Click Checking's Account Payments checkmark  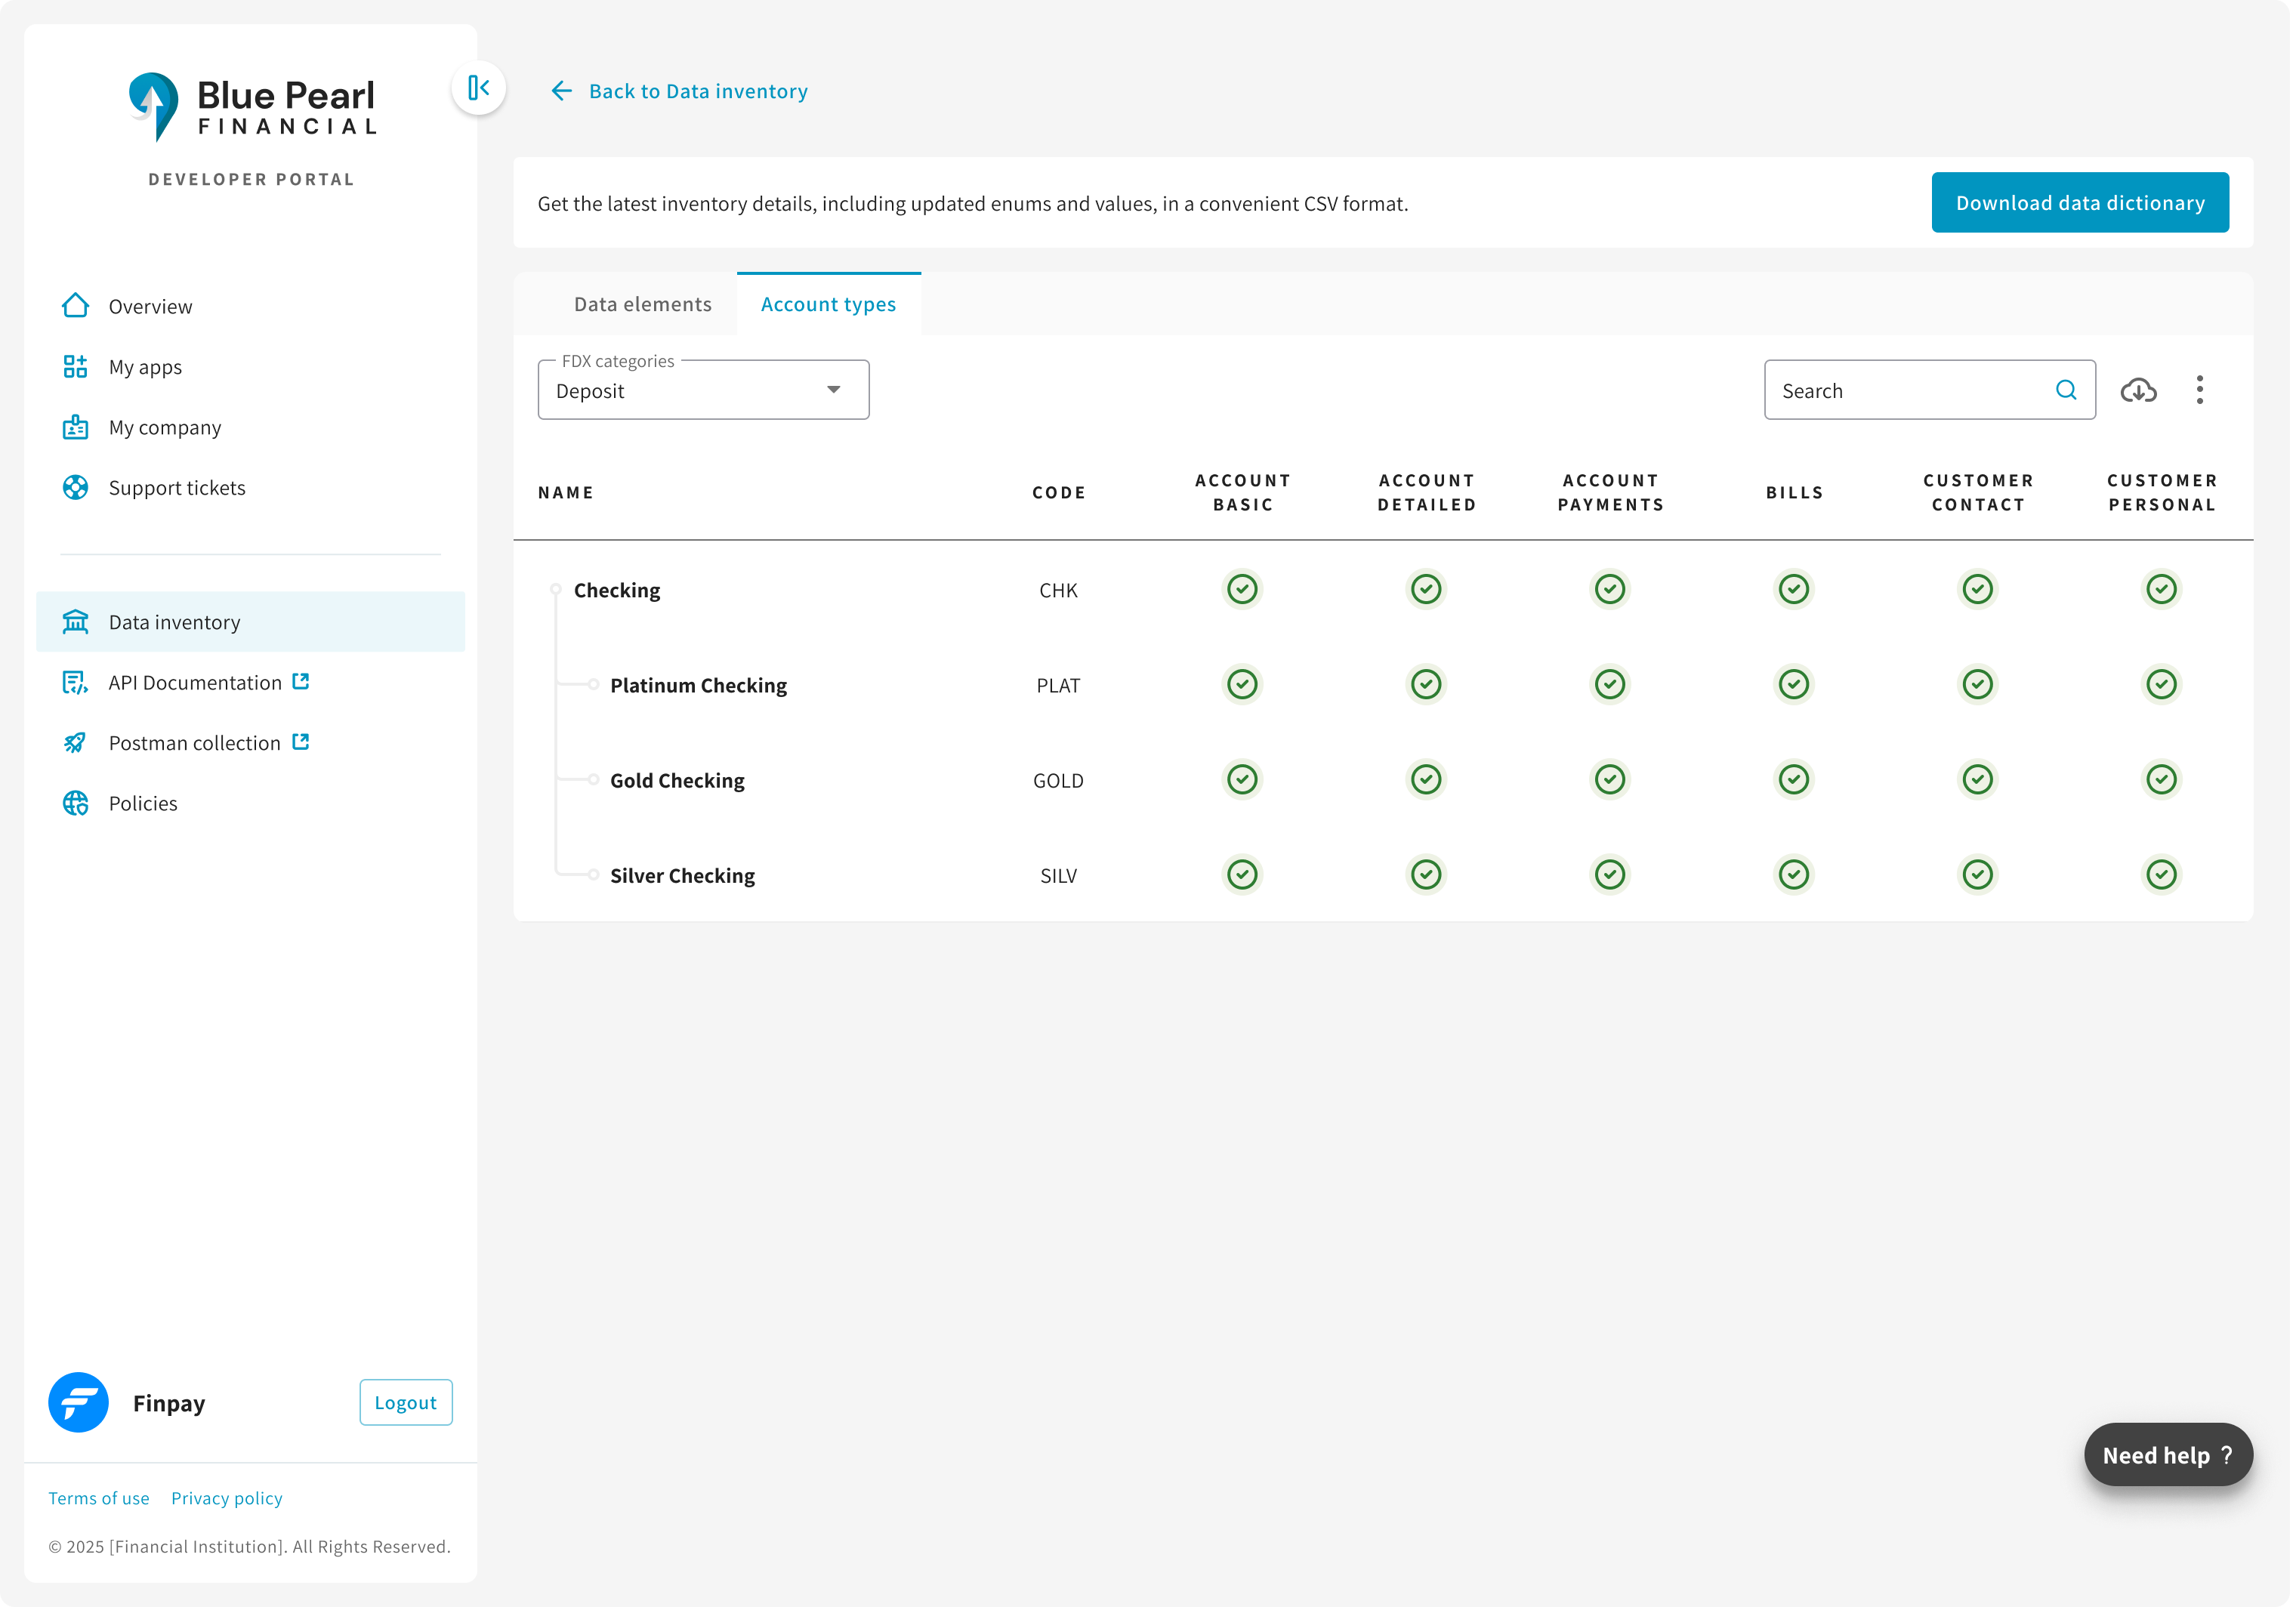(x=1610, y=589)
